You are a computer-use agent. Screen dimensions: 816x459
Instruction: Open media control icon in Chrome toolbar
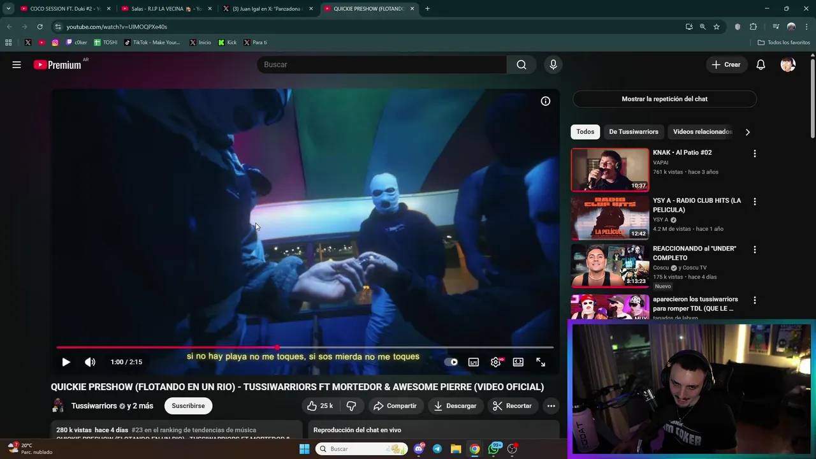776,27
